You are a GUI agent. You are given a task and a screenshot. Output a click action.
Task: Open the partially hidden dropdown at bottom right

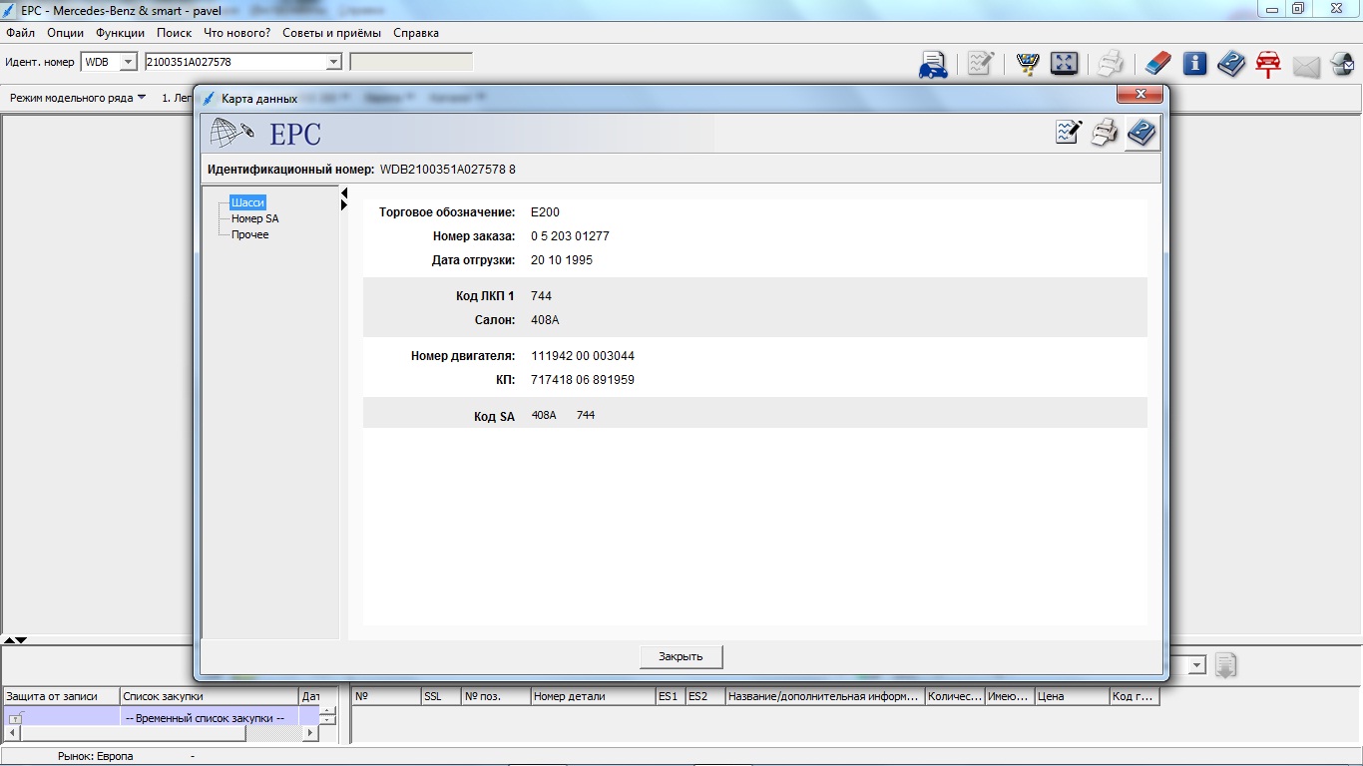click(1197, 665)
